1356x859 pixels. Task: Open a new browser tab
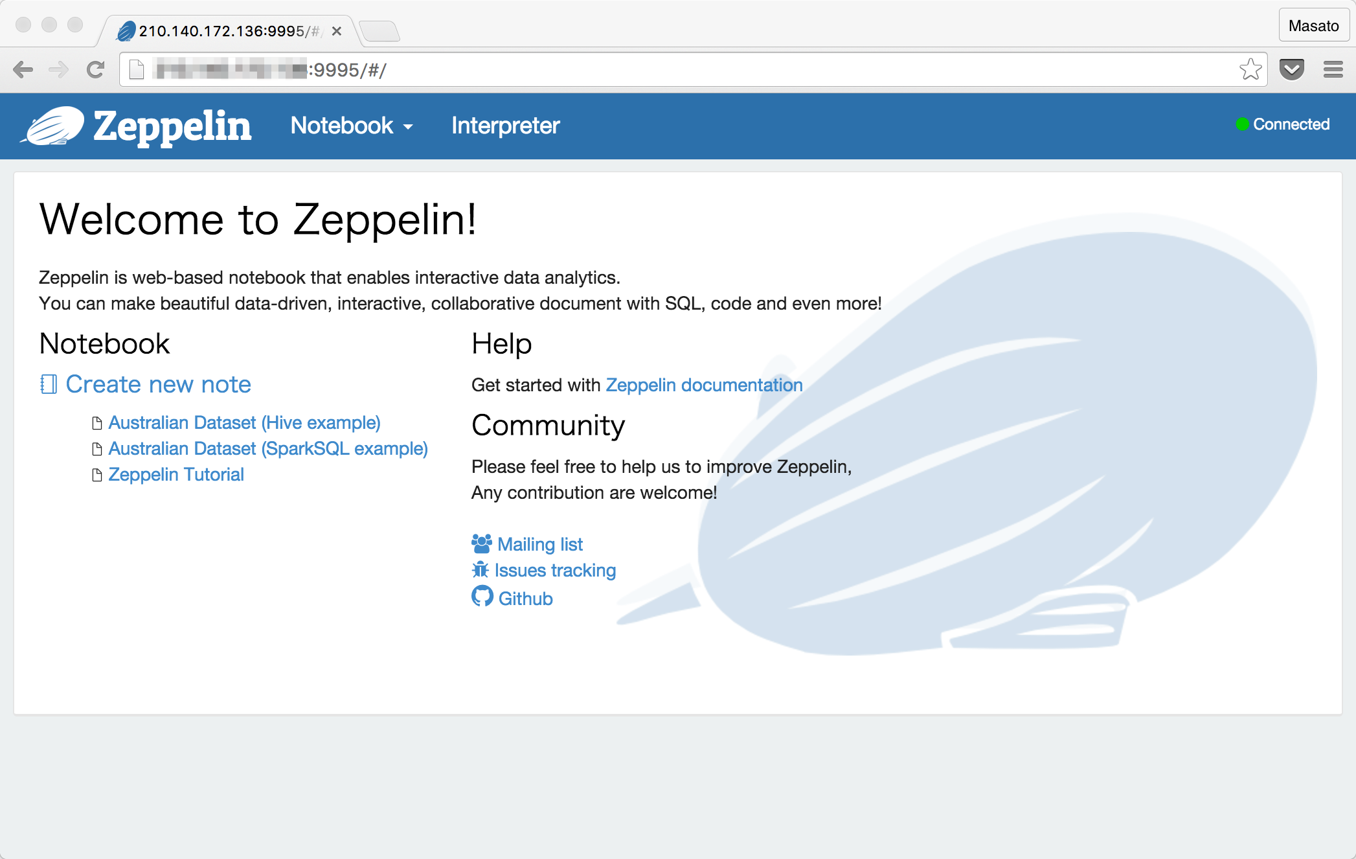[x=380, y=31]
